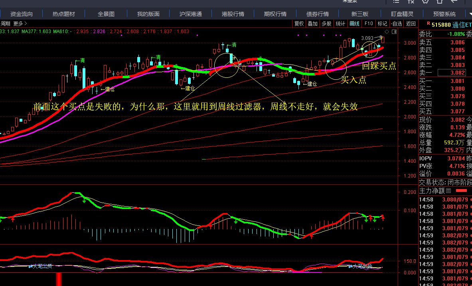Click the left 大笔出货 marker
Screen dimensions: 472x286
coord(41,266)
